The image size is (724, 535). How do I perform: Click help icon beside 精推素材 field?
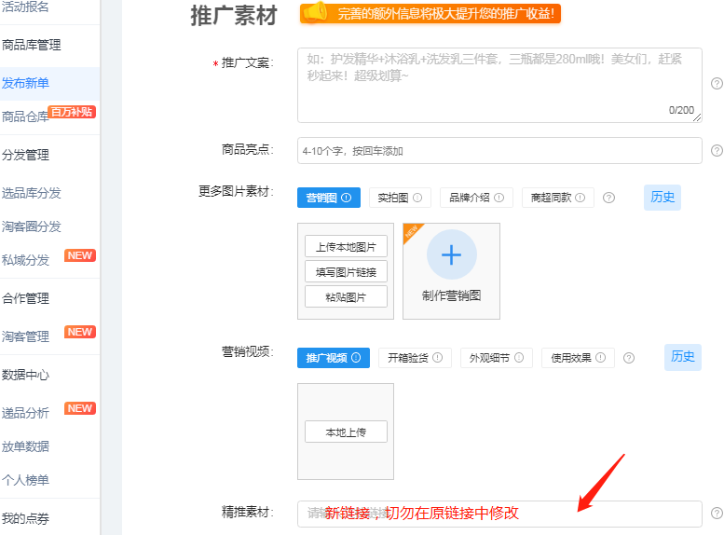coord(717,513)
